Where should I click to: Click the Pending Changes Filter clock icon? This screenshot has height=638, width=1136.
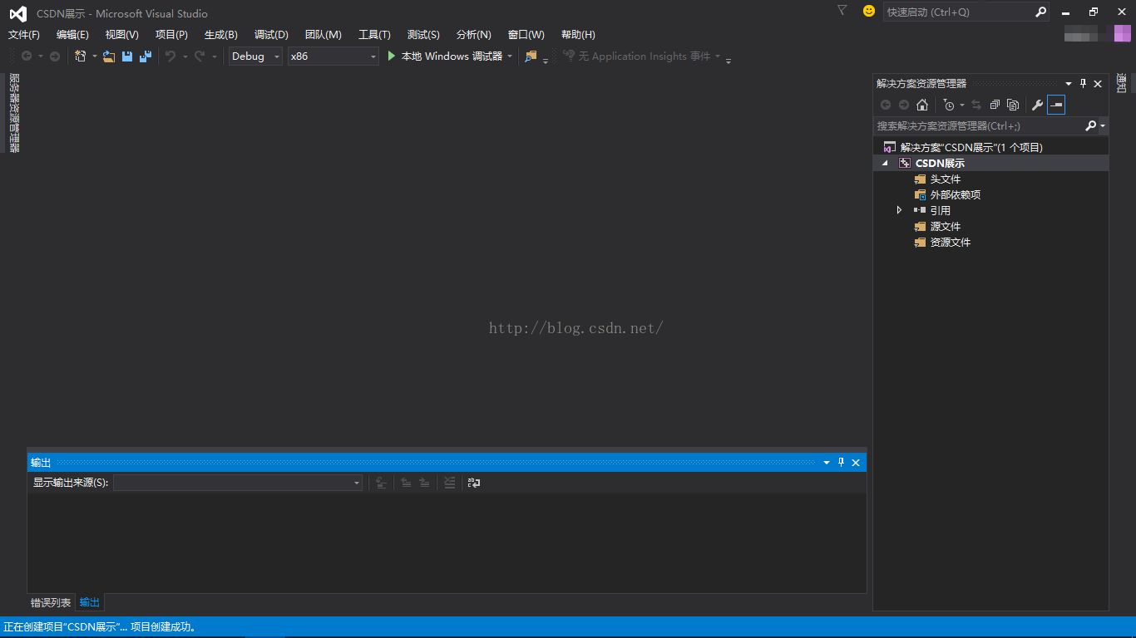[949, 105]
